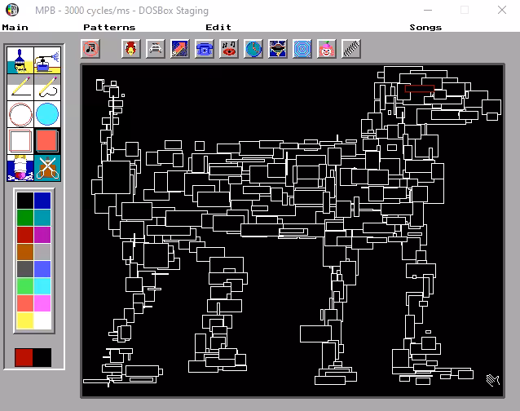Open the Main menu
The height and width of the screenshot is (411, 520).
pyautogui.click(x=15, y=27)
